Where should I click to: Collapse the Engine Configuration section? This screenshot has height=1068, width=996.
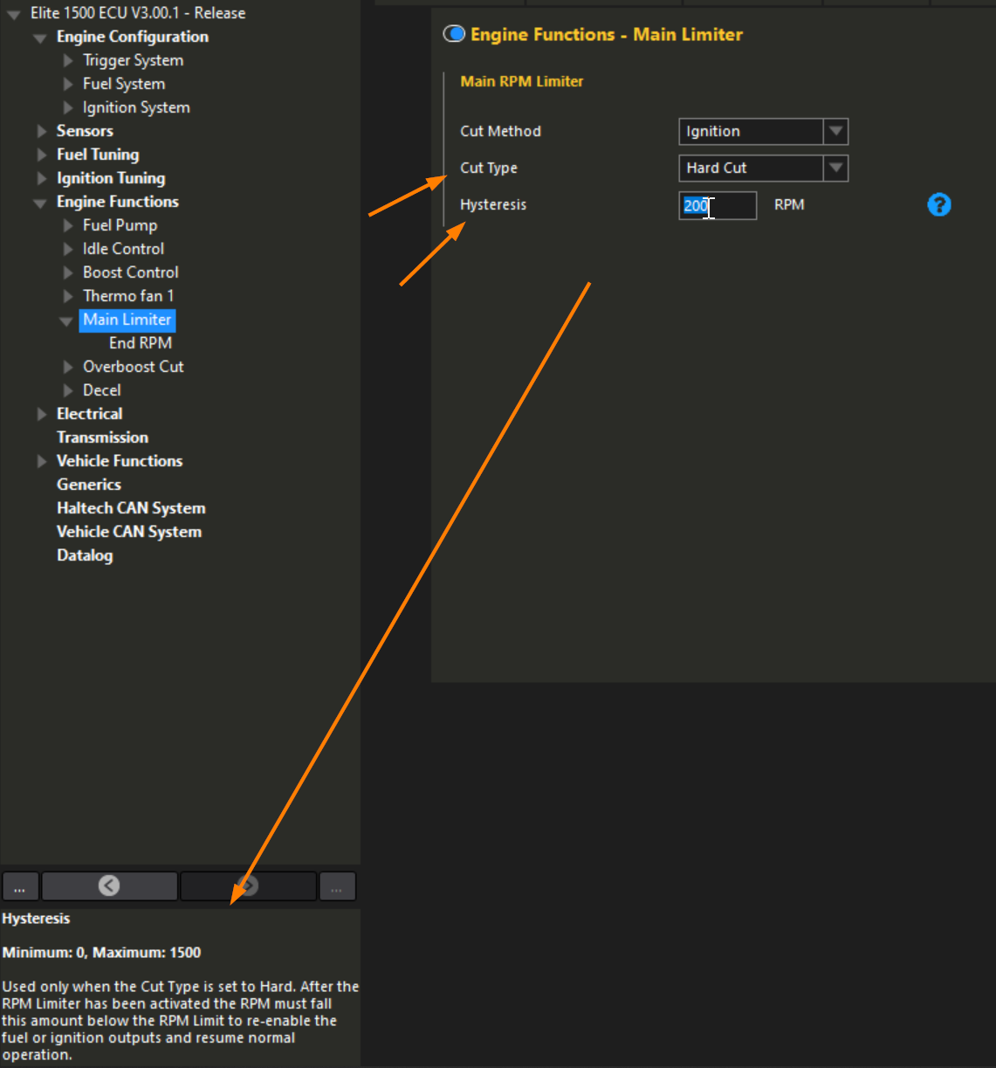coord(39,37)
